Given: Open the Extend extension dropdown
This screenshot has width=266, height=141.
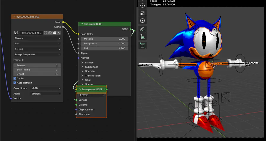Looking at the screenshot, I should click(x=37, y=49).
